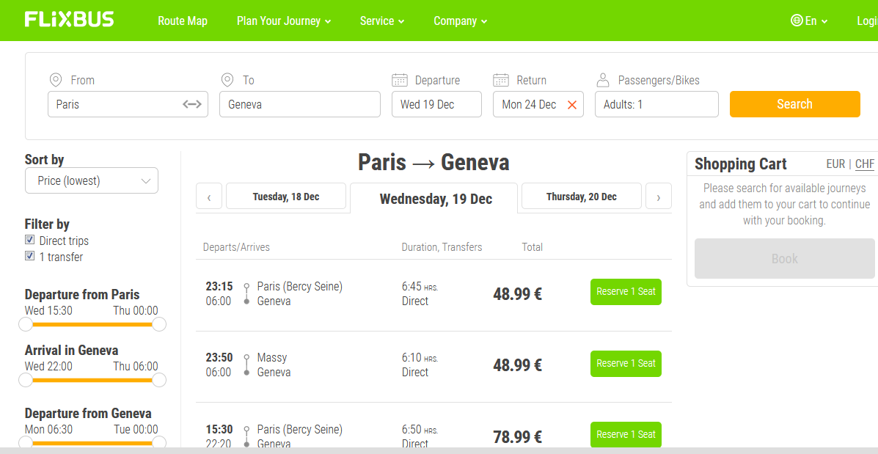878x454 pixels.
Task: Click the FlixBus logo
Action: click(70, 20)
